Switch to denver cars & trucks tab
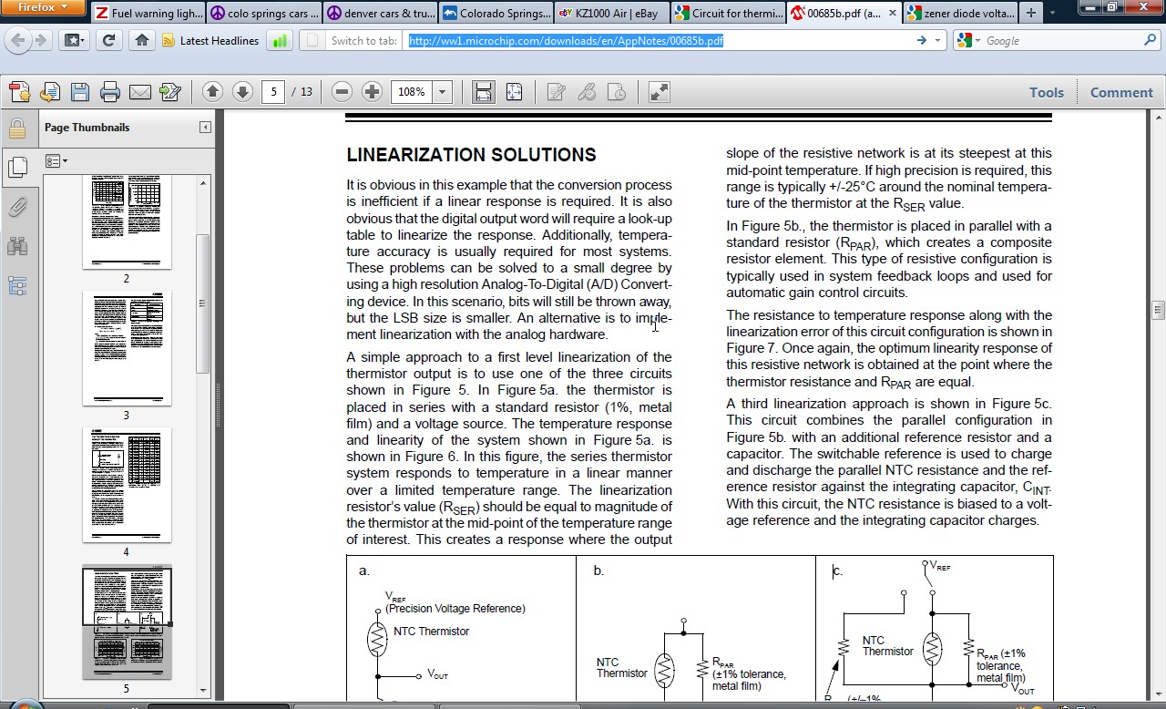The width and height of the screenshot is (1166, 709). coord(380,14)
